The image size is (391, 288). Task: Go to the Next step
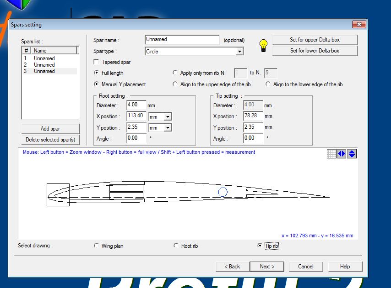266,267
